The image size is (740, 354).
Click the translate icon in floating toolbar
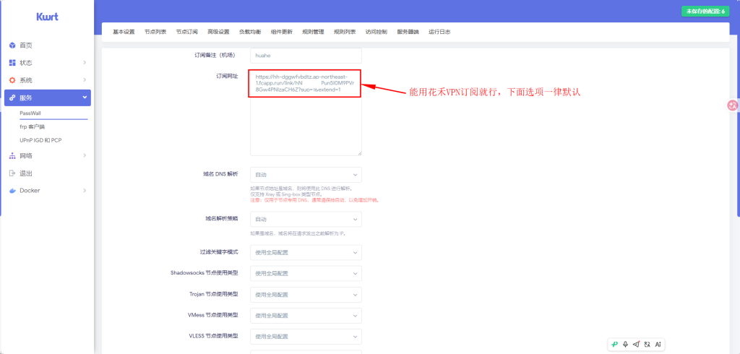[647, 344]
